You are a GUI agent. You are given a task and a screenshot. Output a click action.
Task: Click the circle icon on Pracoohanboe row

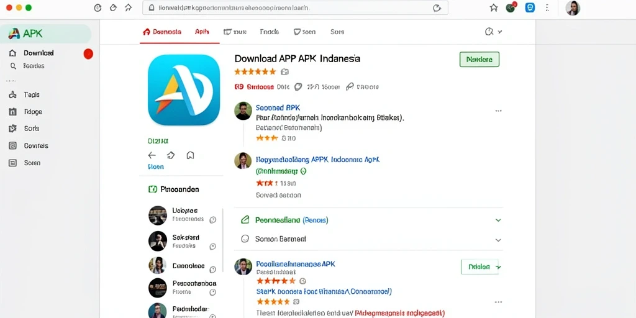click(212, 293)
